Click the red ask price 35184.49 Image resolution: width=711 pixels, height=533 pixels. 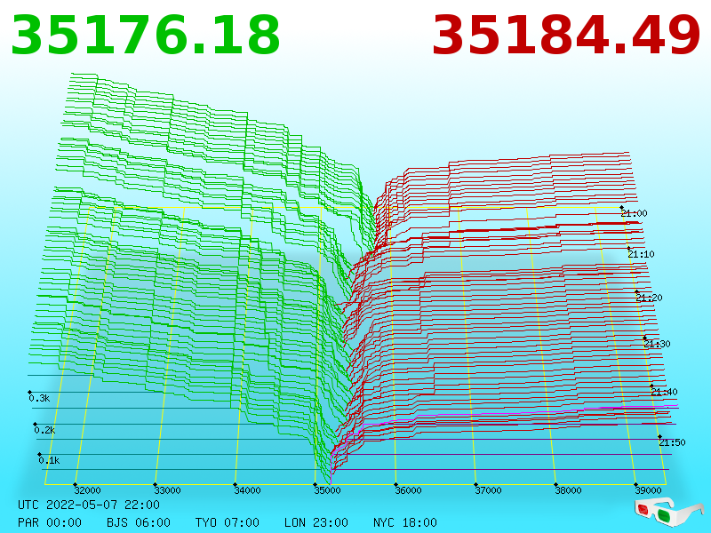click(x=566, y=36)
